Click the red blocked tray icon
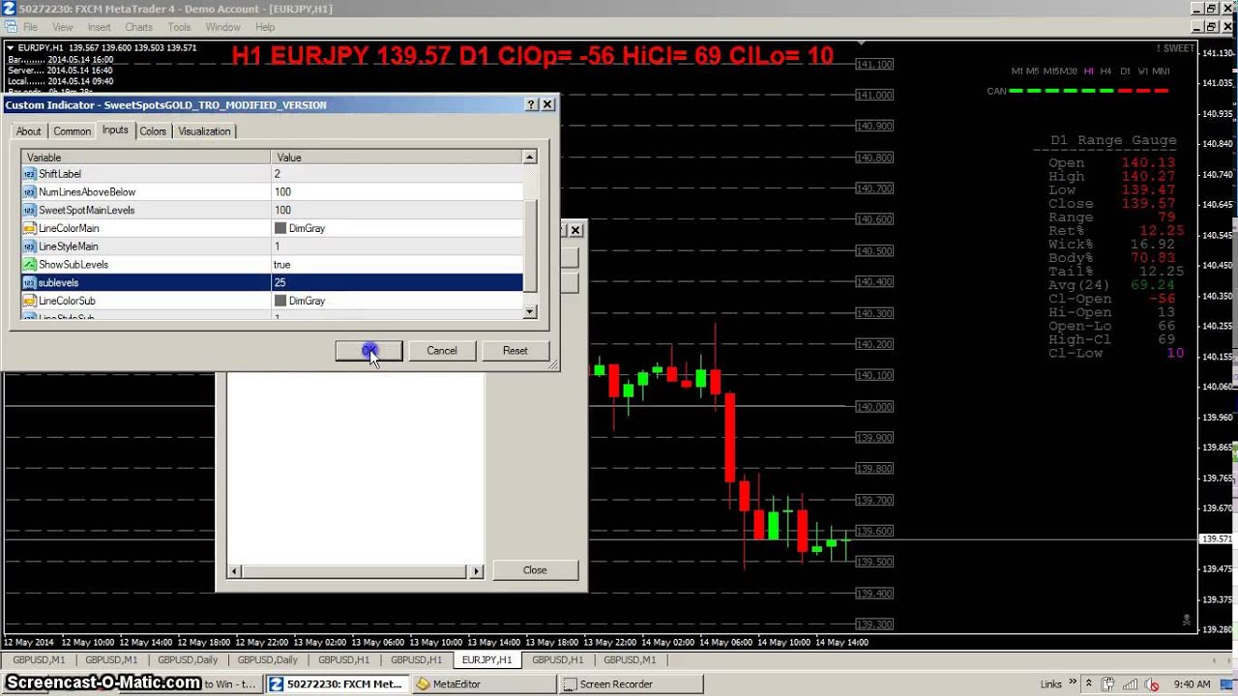This screenshot has width=1238, height=696. 1152,684
